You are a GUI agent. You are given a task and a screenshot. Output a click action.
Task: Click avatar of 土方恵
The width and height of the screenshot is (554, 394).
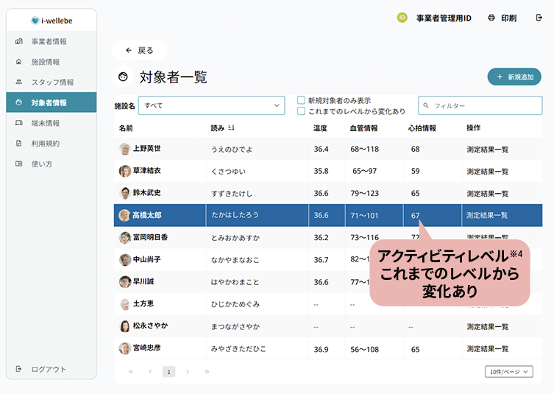coord(125,304)
